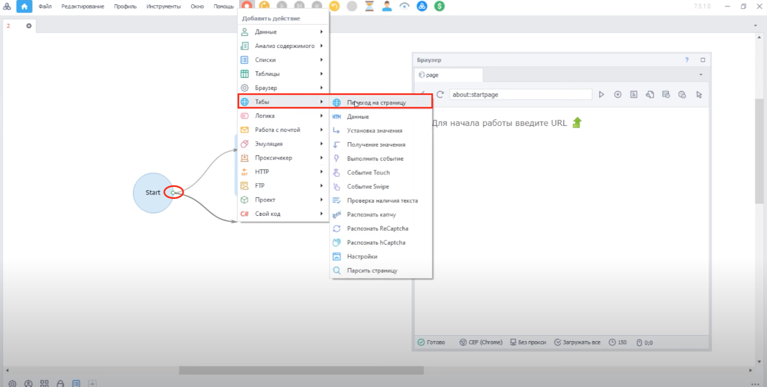Screen dimensions: 767x387
Task: Click the Загружать все status toggle
Action: coord(578,342)
